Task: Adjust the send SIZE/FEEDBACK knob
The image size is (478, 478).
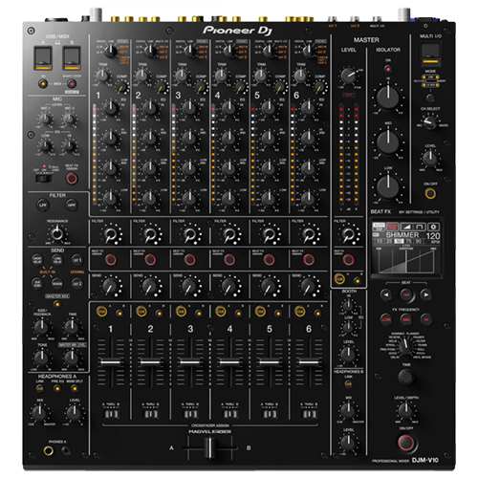Action: click(x=41, y=327)
